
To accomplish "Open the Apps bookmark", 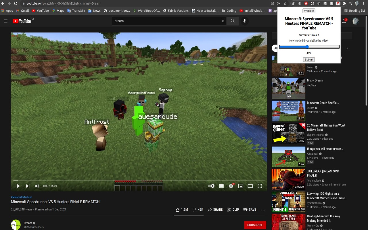I will (7, 11).
